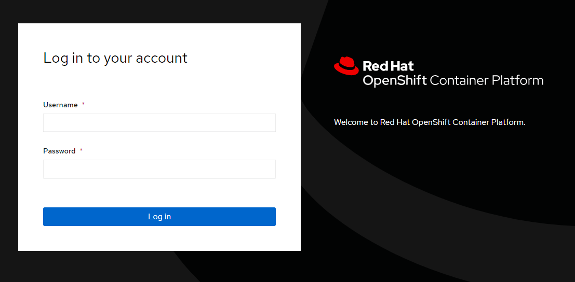575x282 pixels.
Task: Click the "Log in to your account" heading
Action: click(115, 58)
